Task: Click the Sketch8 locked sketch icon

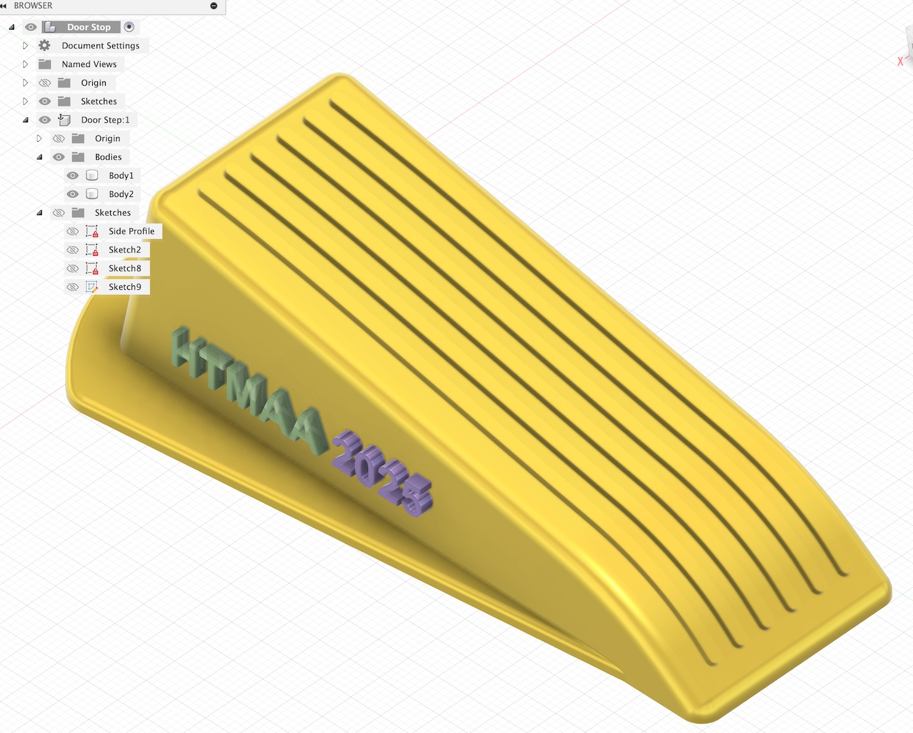Action: pos(92,269)
